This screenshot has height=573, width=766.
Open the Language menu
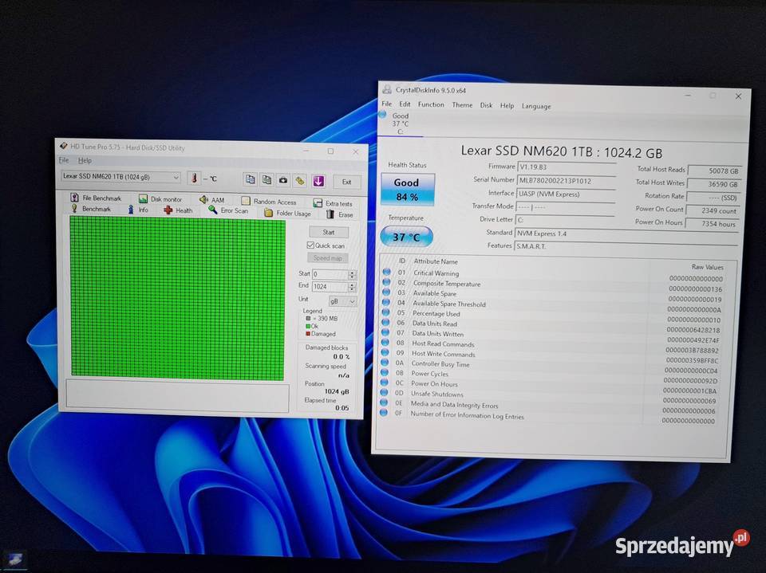coord(536,106)
